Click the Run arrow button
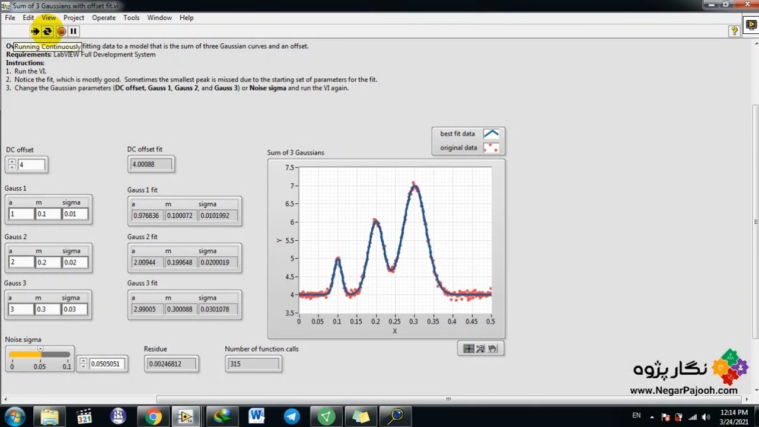The height and width of the screenshot is (427, 759). tap(35, 31)
